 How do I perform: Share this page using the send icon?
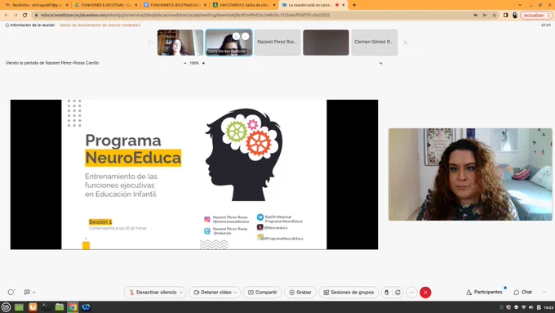coord(485,16)
